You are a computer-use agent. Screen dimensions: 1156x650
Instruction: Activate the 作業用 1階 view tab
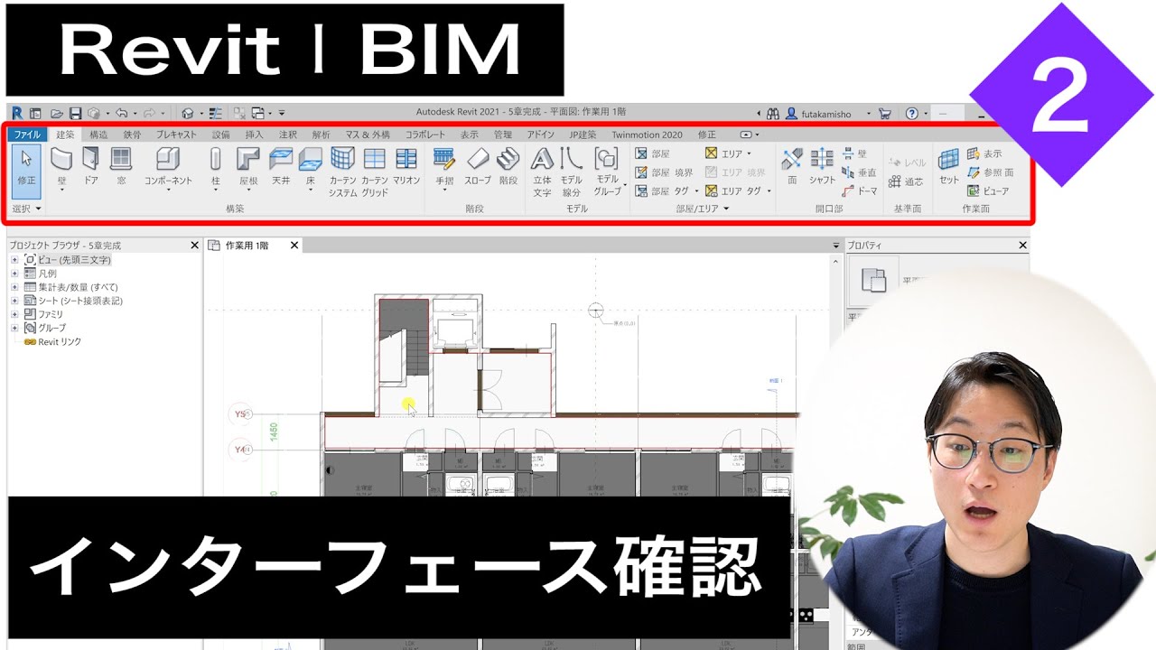click(247, 246)
